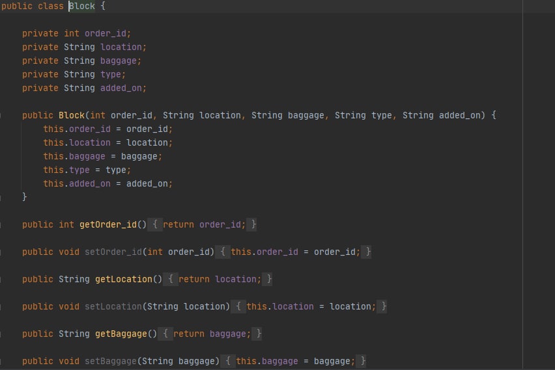Image resolution: width=555 pixels, height=370 pixels.
Task: Click constructor parameter 'String added_on'
Action: pyautogui.click(x=442, y=116)
